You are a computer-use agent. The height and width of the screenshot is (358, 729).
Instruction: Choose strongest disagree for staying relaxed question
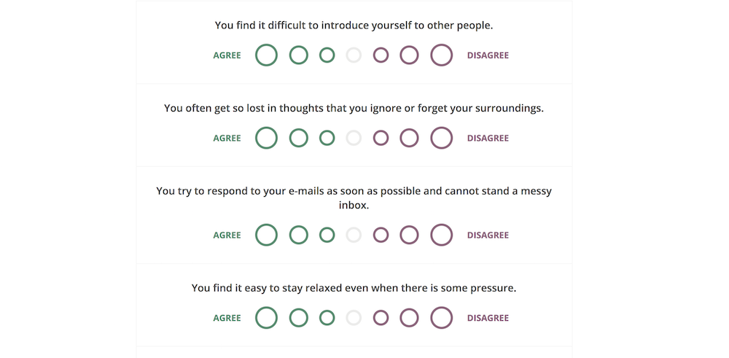(x=442, y=318)
